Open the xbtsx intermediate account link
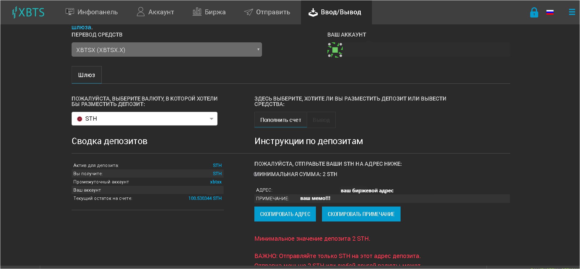The height and width of the screenshot is (269, 580). (x=216, y=182)
